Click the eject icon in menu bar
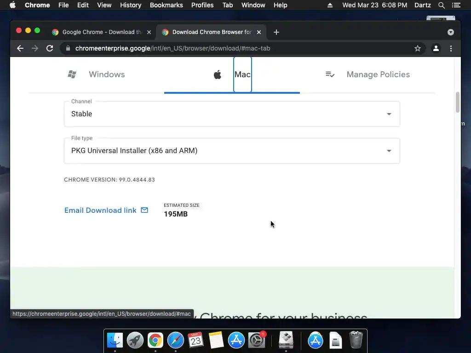Image resolution: width=471 pixels, height=353 pixels. [x=330, y=5]
